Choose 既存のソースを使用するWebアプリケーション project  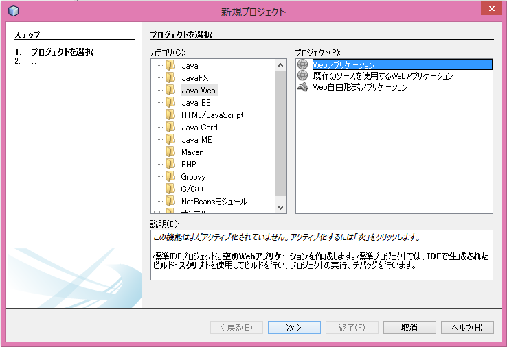(x=383, y=75)
